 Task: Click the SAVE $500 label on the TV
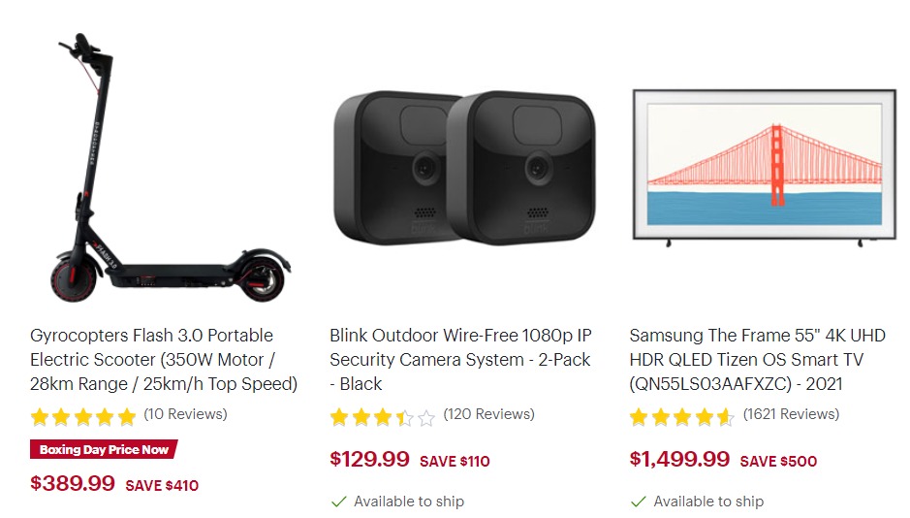778,461
